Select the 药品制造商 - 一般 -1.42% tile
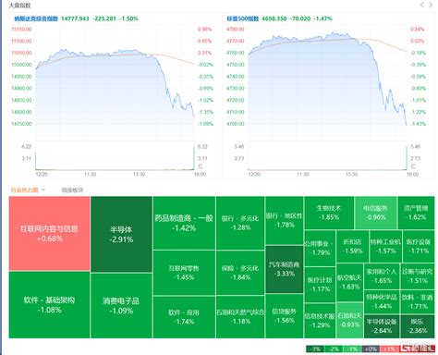 click(184, 223)
